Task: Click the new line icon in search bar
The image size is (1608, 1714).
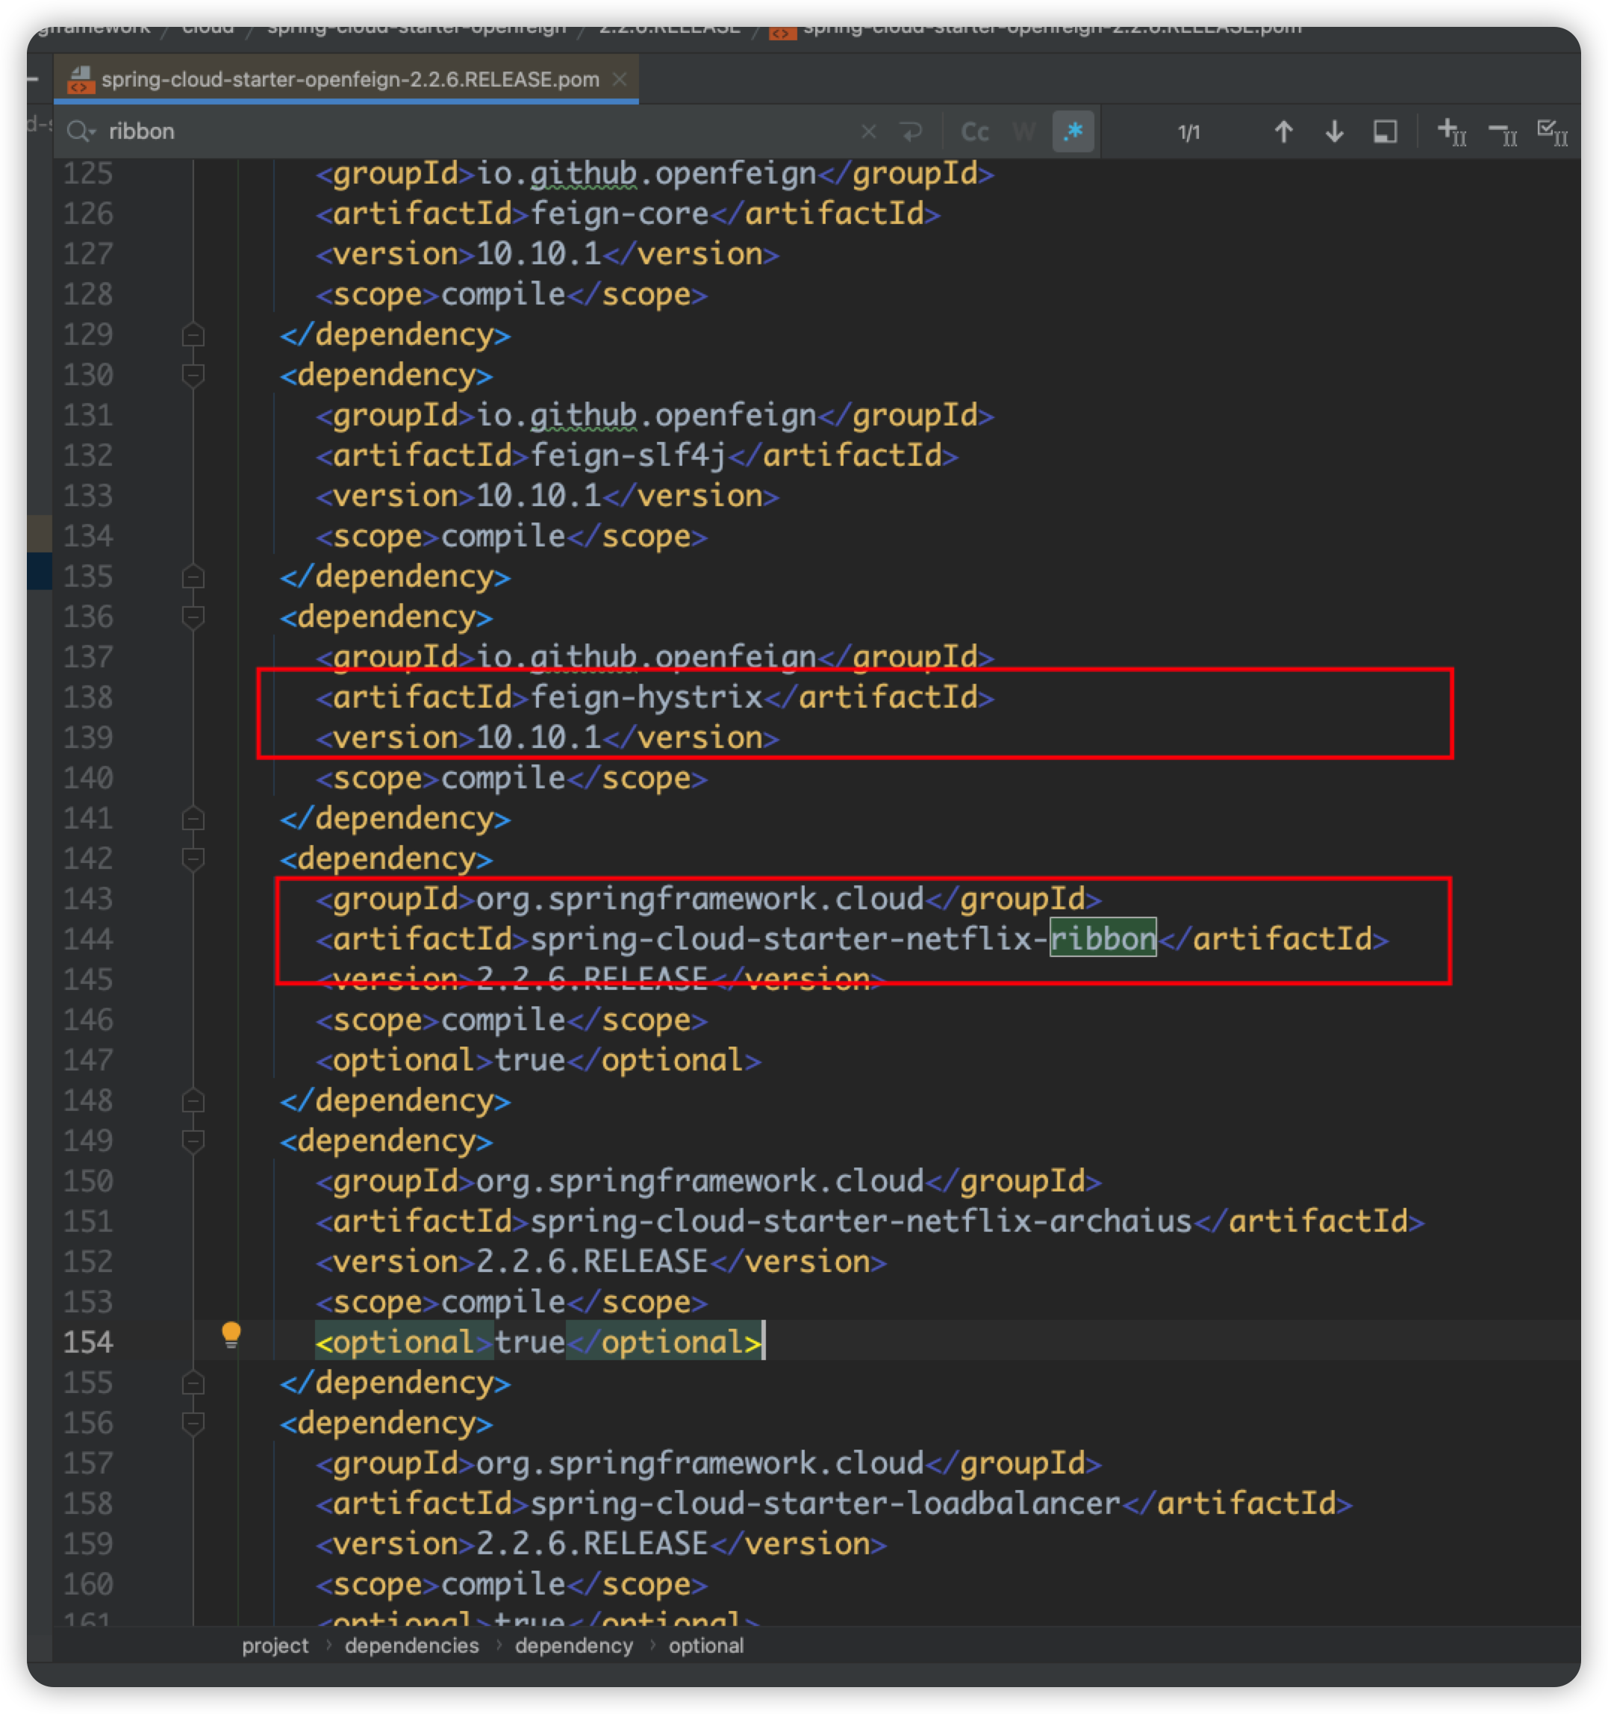Action: tap(911, 132)
